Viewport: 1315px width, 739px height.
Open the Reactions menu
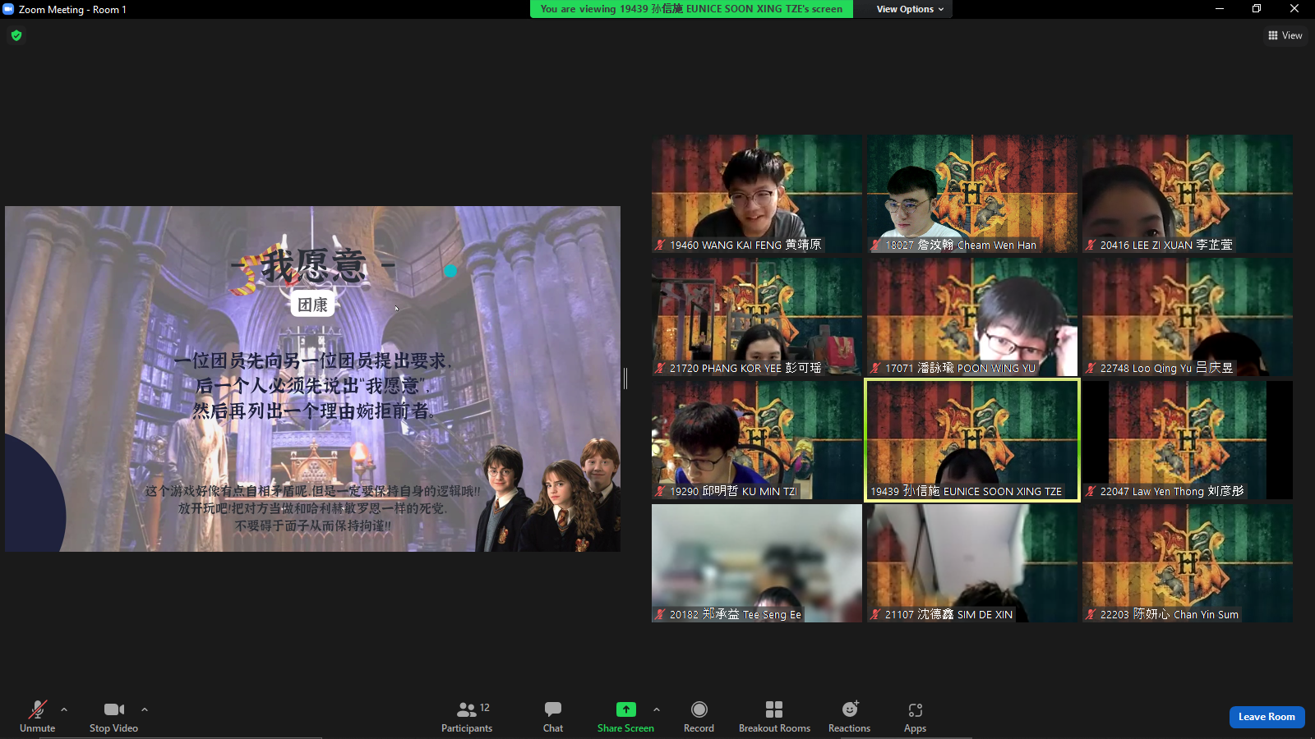click(x=850, y=716)
